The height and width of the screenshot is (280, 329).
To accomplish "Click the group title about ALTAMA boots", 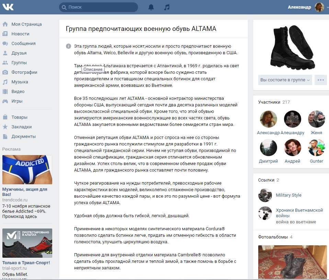I will pyautogui.click(x=141, y=29).
